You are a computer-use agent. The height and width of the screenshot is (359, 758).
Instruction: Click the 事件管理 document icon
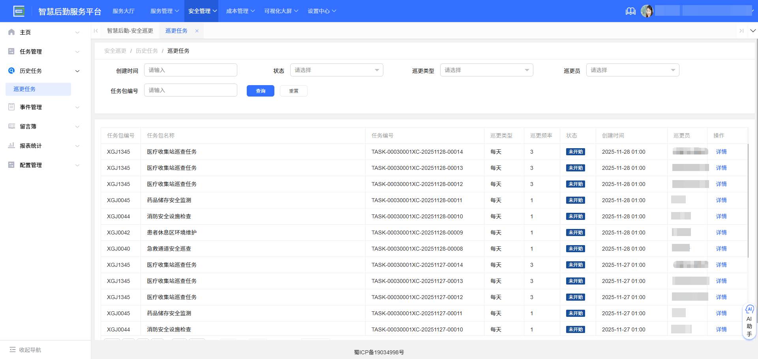(x=11, y=107)
